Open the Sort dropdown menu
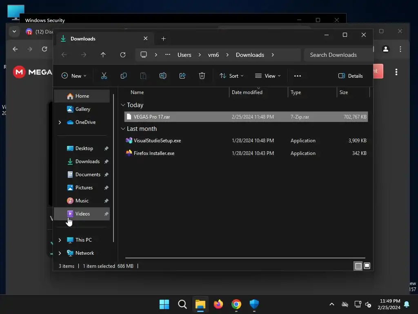Image resolution: width=418 pixels, height=314 pixels. pos(231,76)
